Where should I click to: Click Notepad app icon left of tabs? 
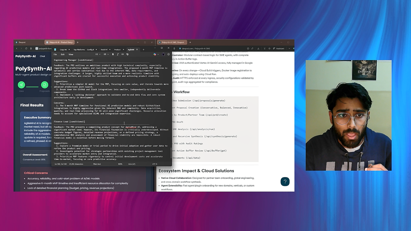click(55, 49)
